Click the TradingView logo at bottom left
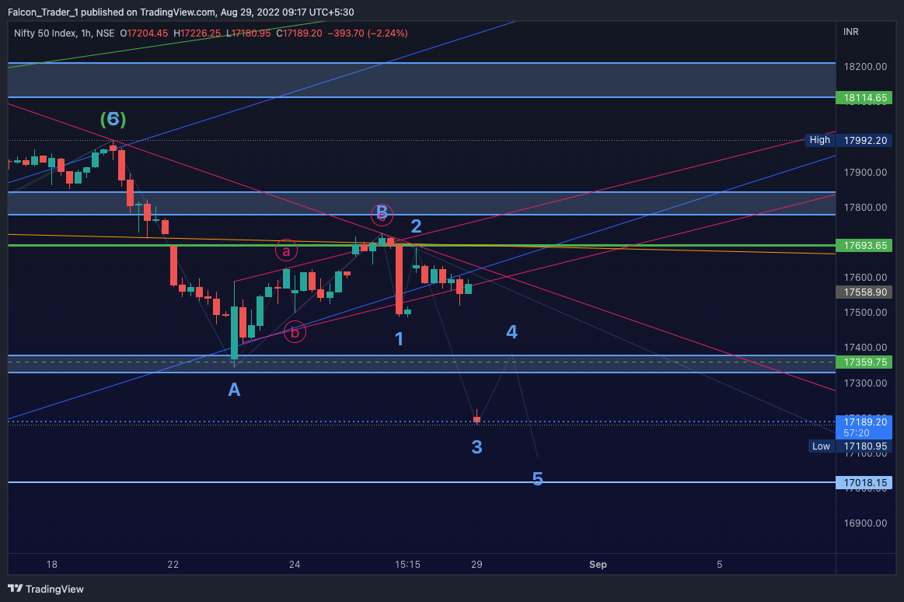Screen dimensions: 904x602 tap(46, 589)
